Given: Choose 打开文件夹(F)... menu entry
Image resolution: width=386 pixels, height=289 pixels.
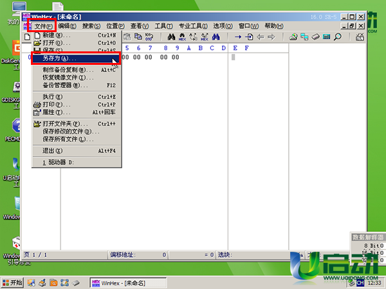Looking at the screenshot, I should tap(77, 124).
